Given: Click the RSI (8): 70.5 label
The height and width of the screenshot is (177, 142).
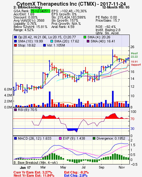Looking at the screenshot, I should (x=27, y=110).
